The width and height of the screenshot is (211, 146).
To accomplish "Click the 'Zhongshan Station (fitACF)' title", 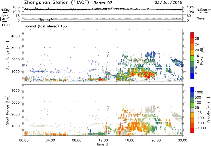I will click(x=56, y=3).
